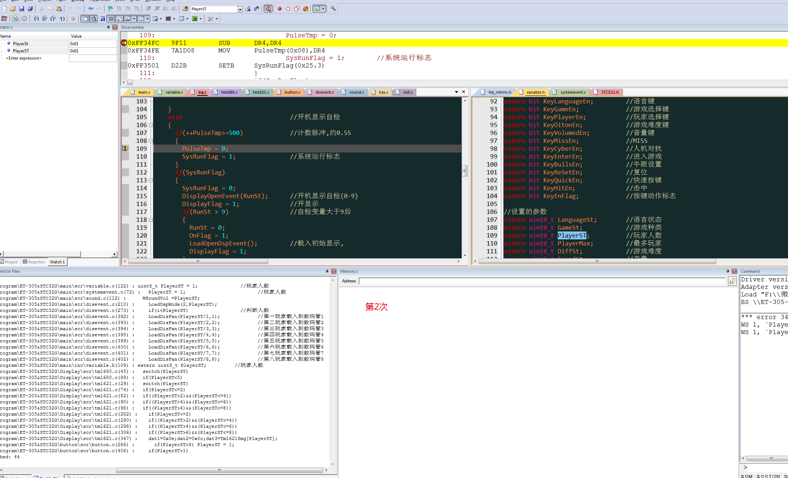Toggle the Command window button

click(85, 19)
